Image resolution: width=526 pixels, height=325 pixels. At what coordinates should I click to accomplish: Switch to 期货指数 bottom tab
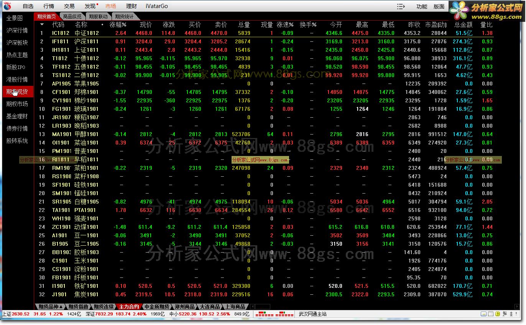pyautogui.click(x=79, y=307)
